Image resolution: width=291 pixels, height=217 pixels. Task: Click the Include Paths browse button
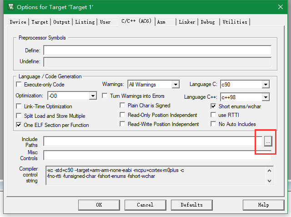point(268,141)
